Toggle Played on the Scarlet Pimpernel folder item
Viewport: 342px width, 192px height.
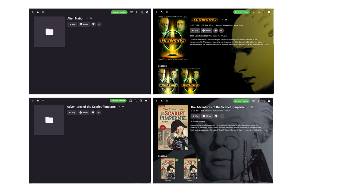[84, 113]
